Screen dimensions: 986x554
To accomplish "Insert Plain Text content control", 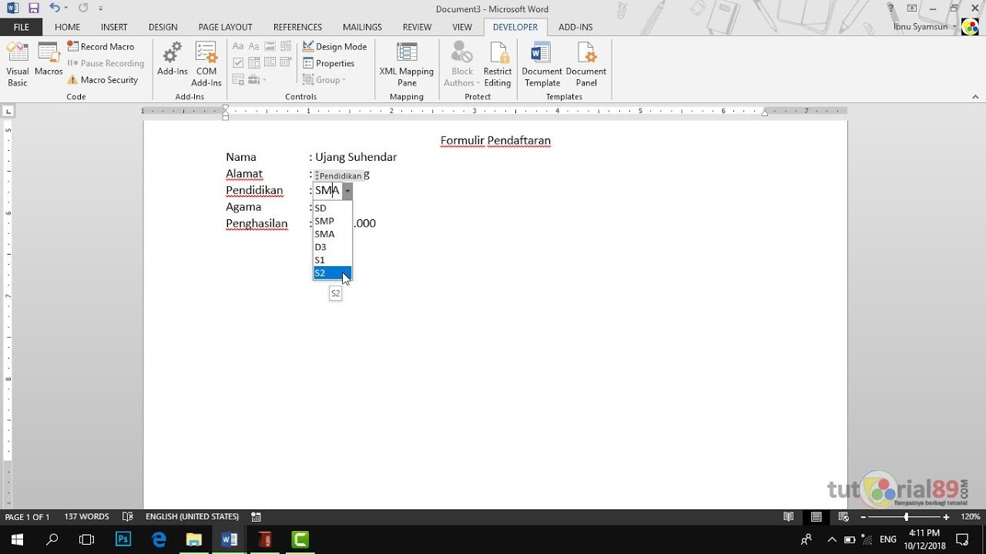I will tap(254, 46).
